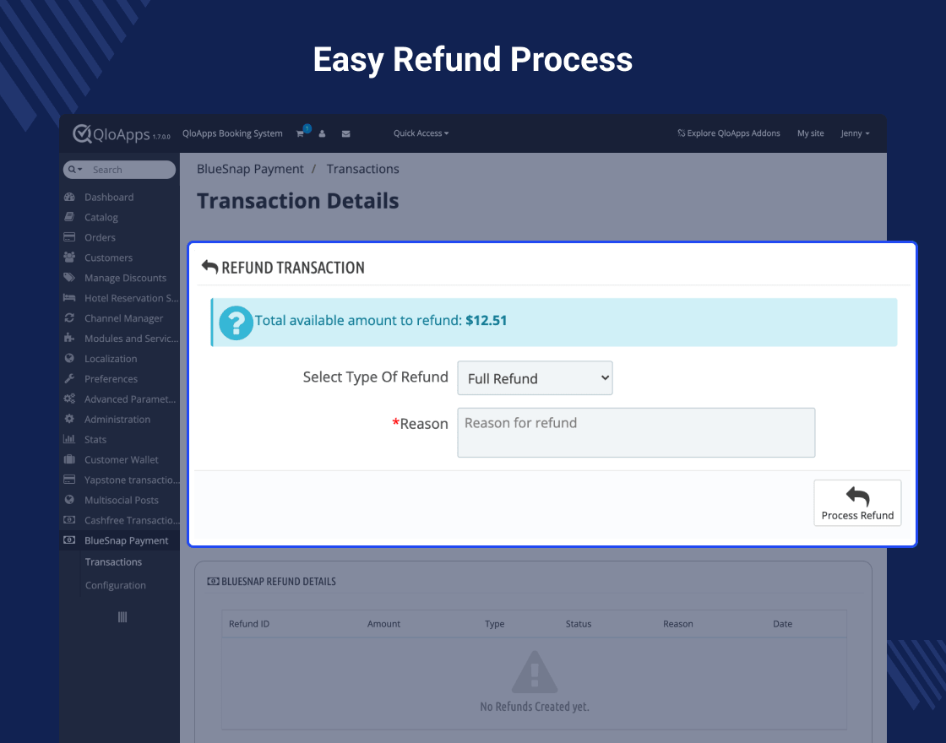The width and height of the screenshot is (946, 743).
Task: Open the Customers menu item
Action: point(108,258)
